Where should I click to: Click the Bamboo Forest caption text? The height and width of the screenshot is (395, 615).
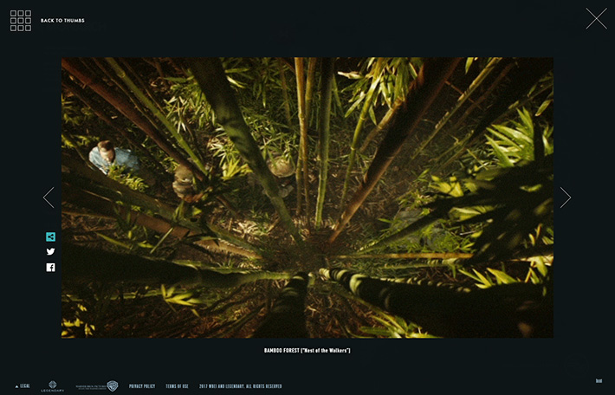click(x=307, y=350)
